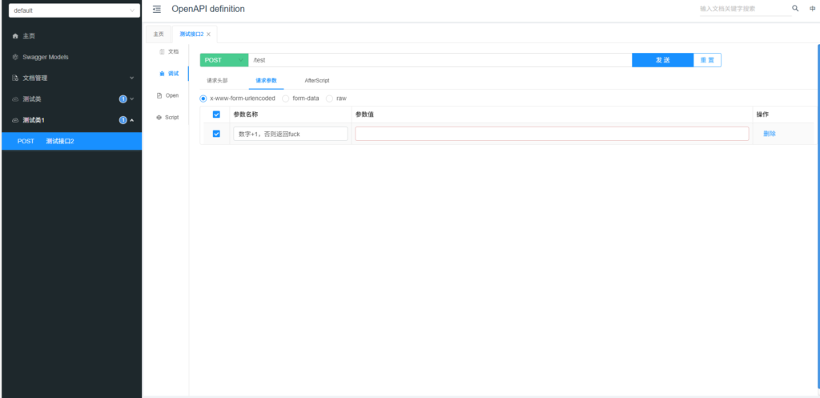Uncheck the 数字+1 parameter row checkbox
Viewport: 820px width, 398px height.
click(216, 134)
